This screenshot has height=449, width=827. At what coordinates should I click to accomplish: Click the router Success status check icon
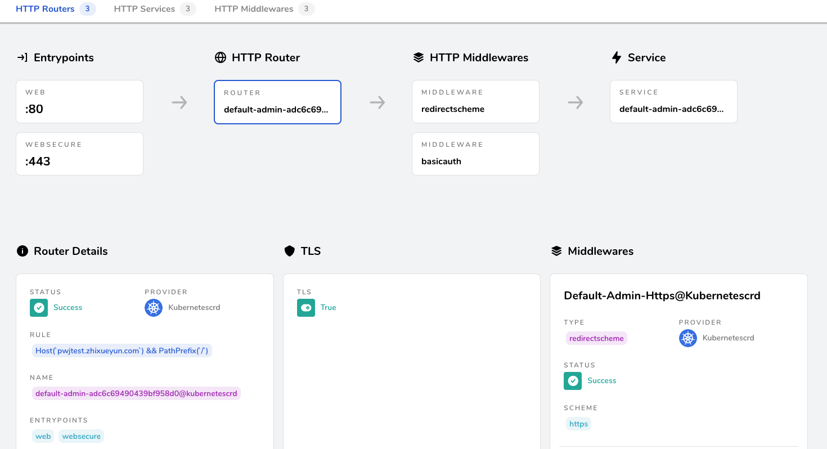click(39, 308)
